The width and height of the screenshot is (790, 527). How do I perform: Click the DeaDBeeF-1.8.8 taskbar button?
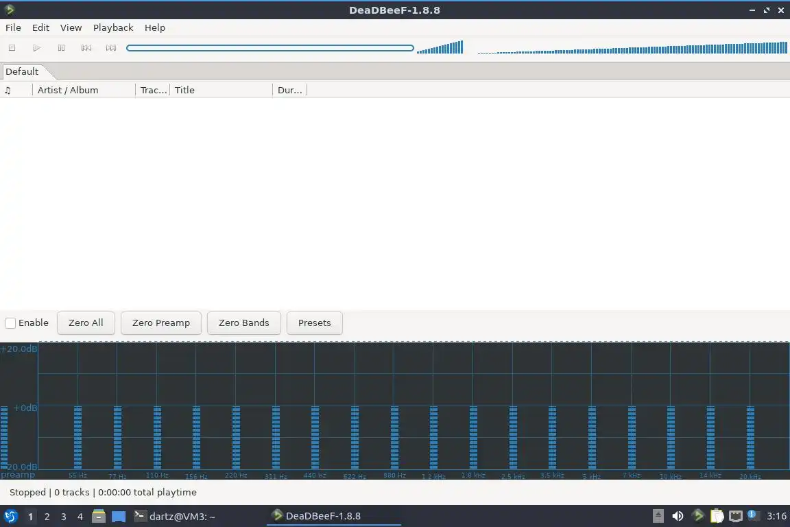coord(334,517)
